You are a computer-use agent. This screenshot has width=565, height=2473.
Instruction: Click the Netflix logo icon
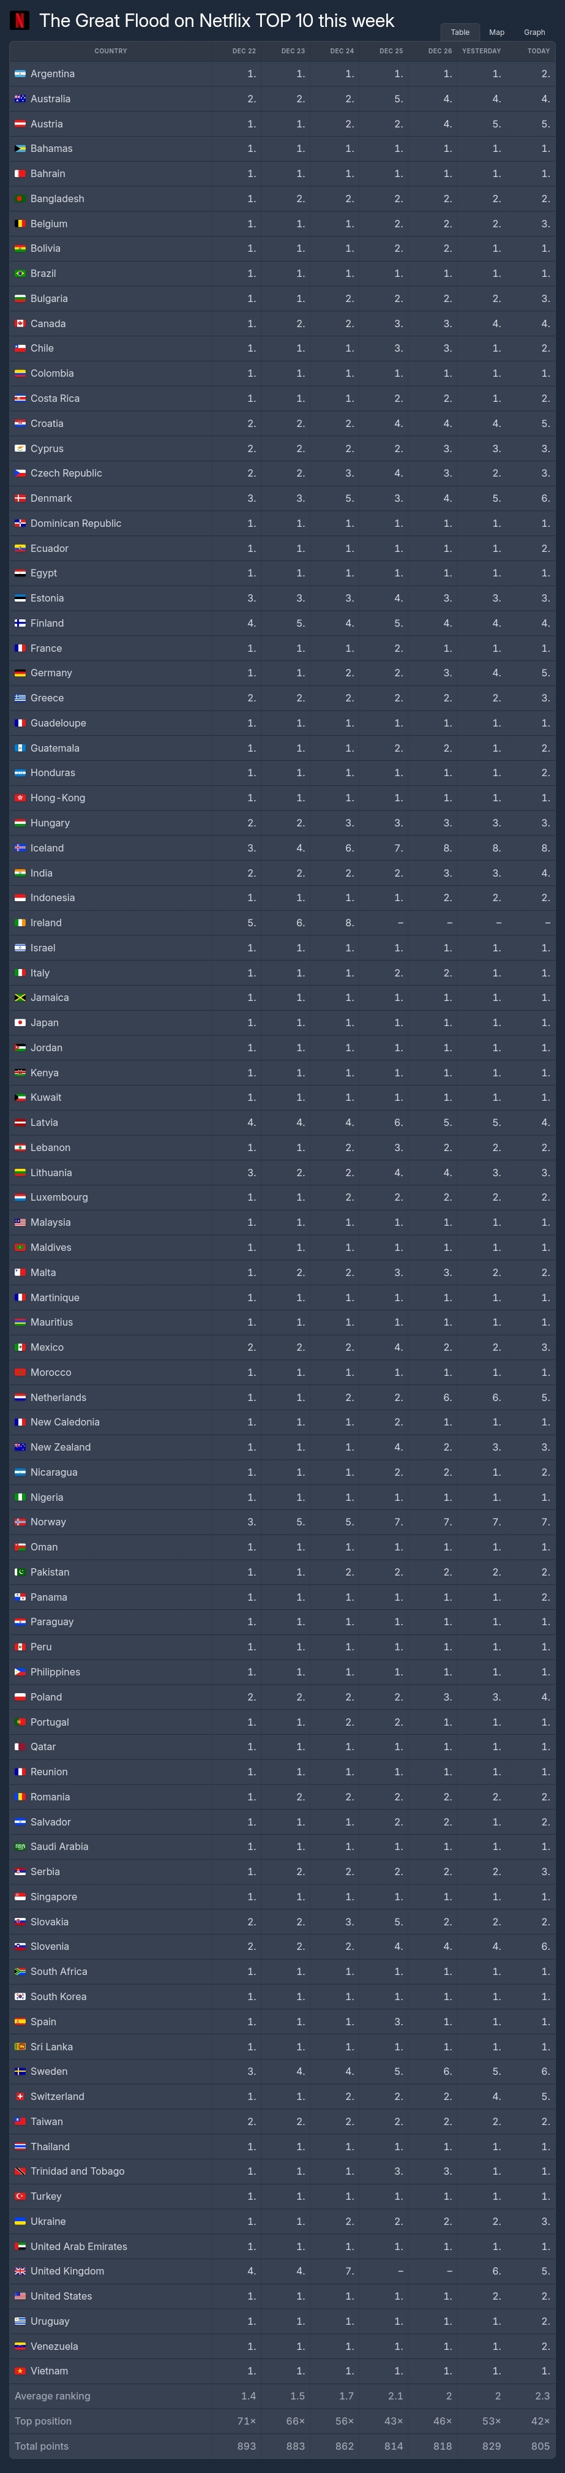(x=19, y=20)
